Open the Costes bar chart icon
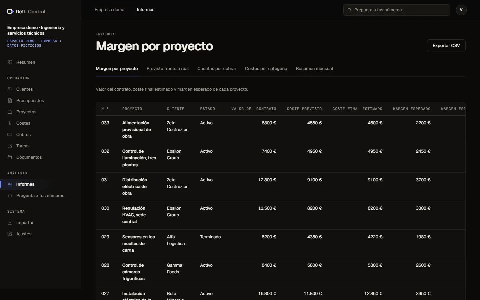 [x=10, y=123]
